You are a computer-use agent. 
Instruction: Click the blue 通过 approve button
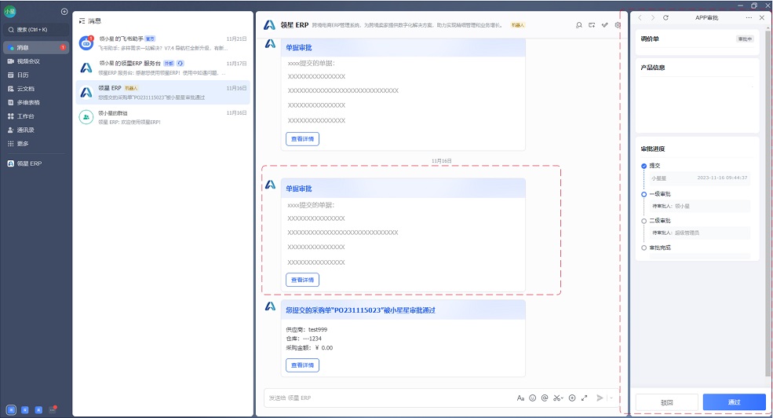735,402
